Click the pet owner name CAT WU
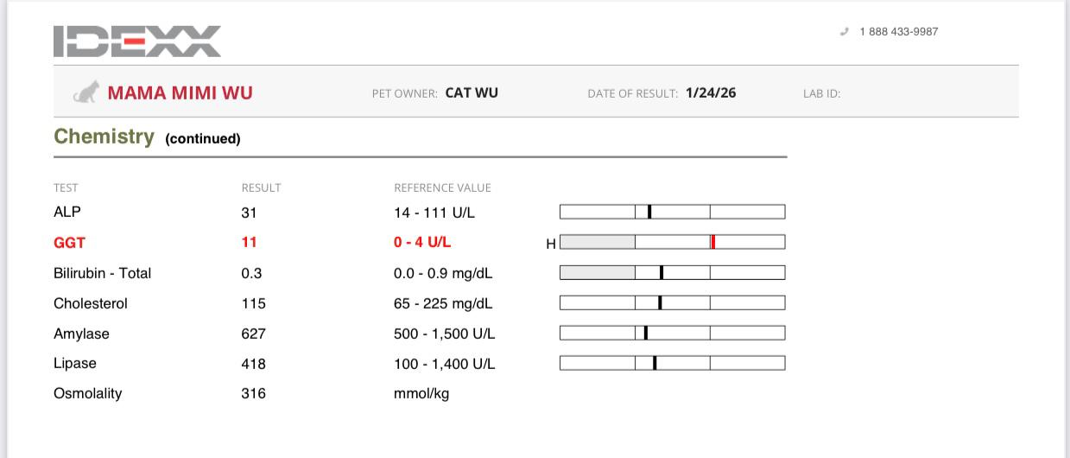This screenshot has height=458, width=1070. coord(472,92)
